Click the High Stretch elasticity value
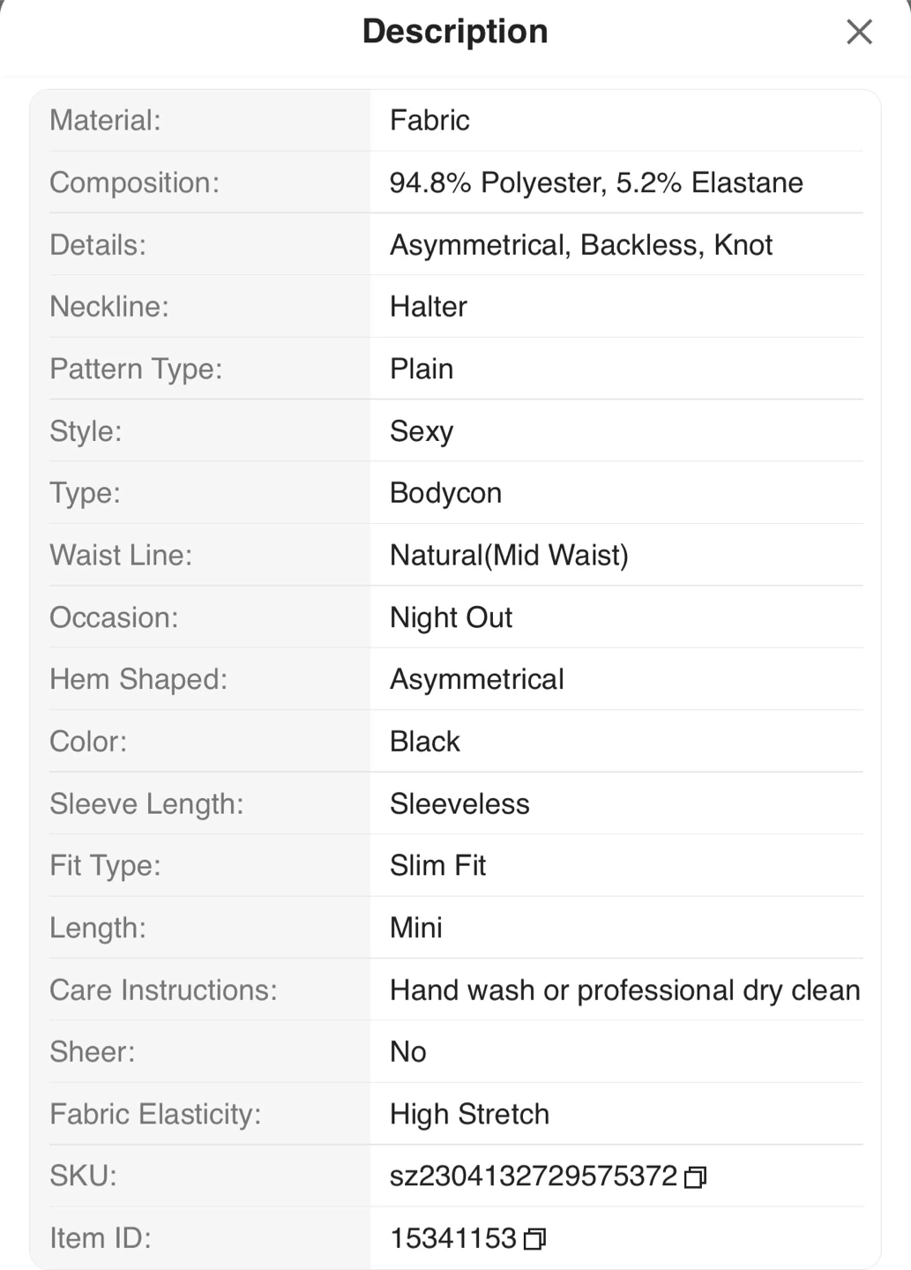The image size is (911, 1270). tap(469, 1114)
